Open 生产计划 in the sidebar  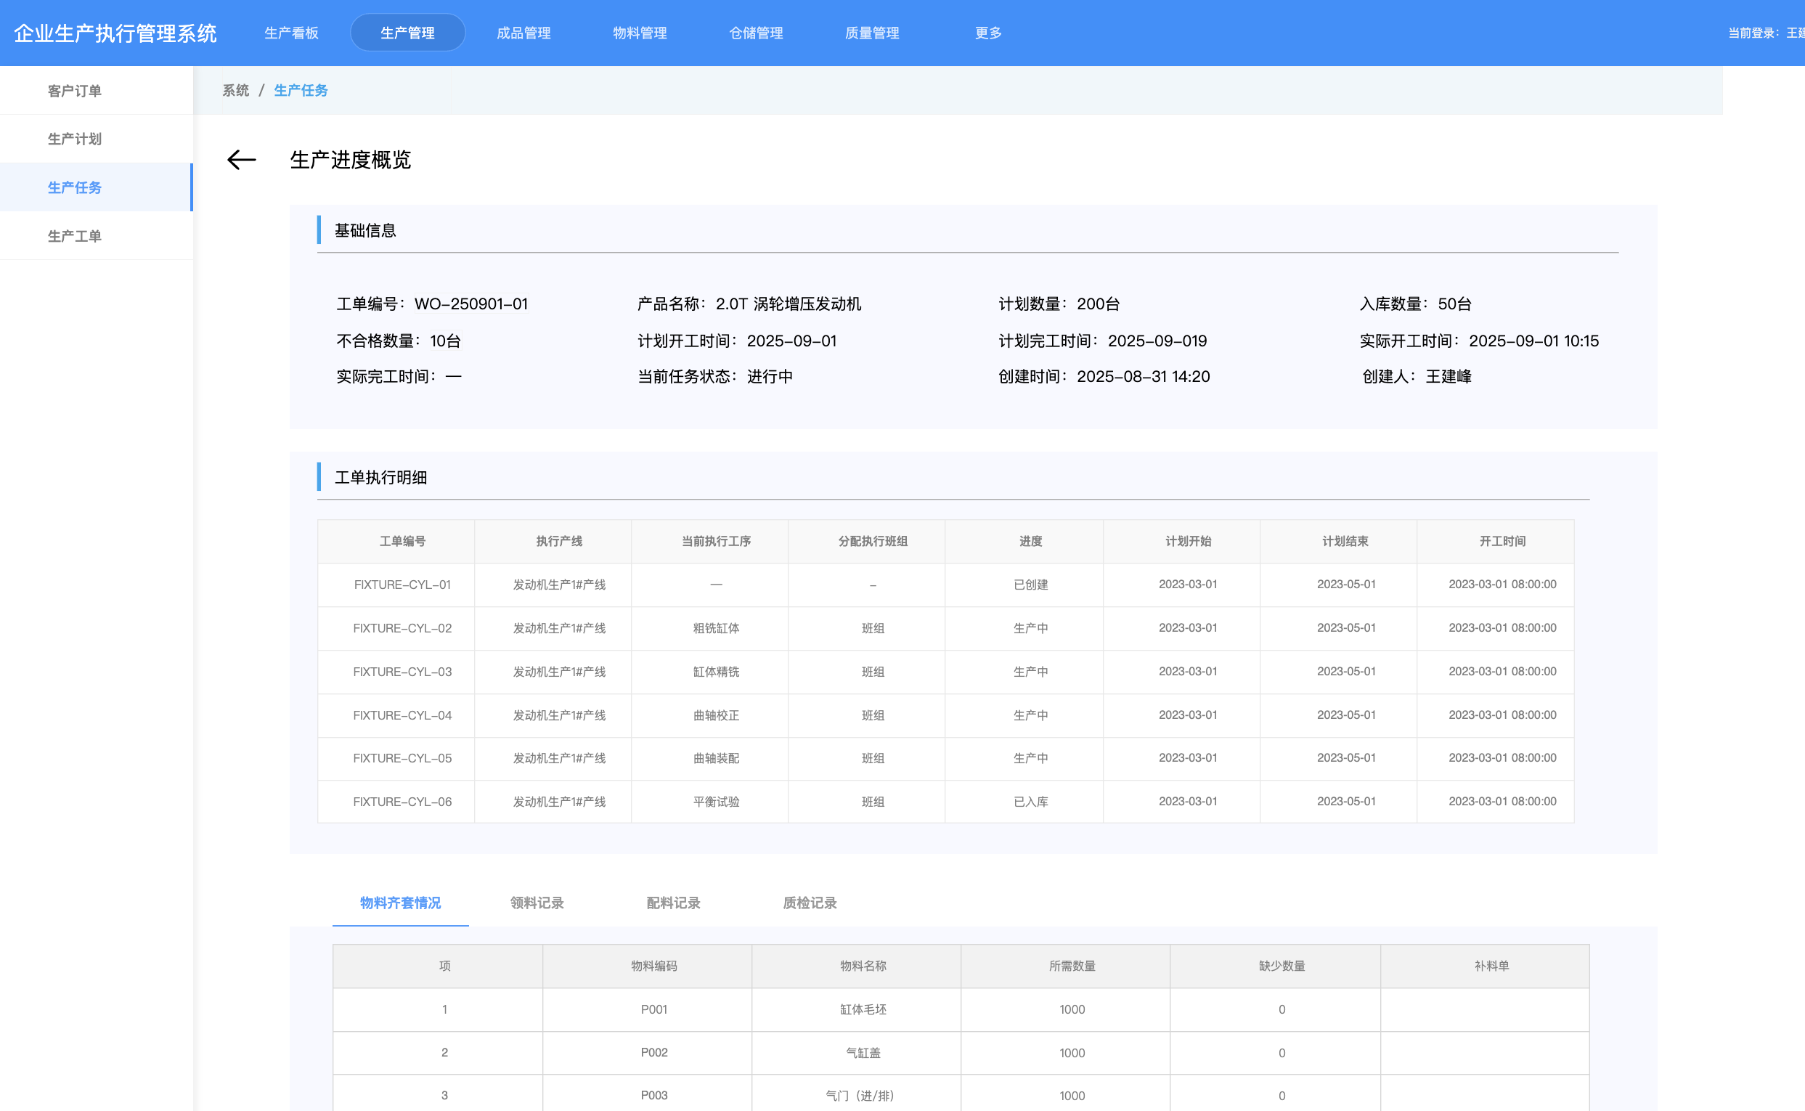tap(75, 139)
